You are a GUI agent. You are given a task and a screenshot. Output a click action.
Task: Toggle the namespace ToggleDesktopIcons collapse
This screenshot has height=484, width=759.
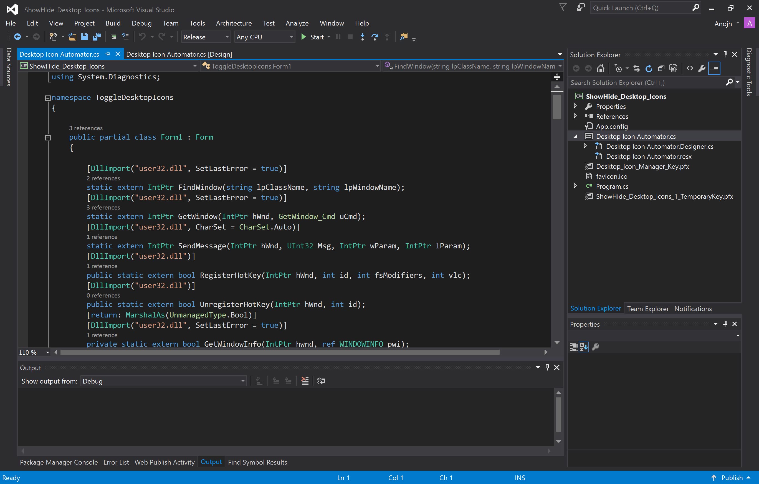pos(47,97)
